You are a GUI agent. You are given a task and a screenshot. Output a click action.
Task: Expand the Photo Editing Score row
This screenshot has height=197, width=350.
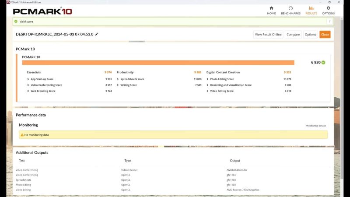point(208,79)
